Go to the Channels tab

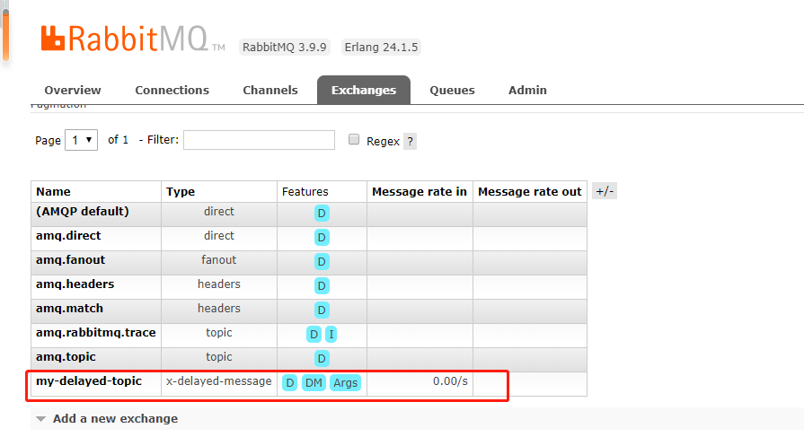[x=270, y=90]
